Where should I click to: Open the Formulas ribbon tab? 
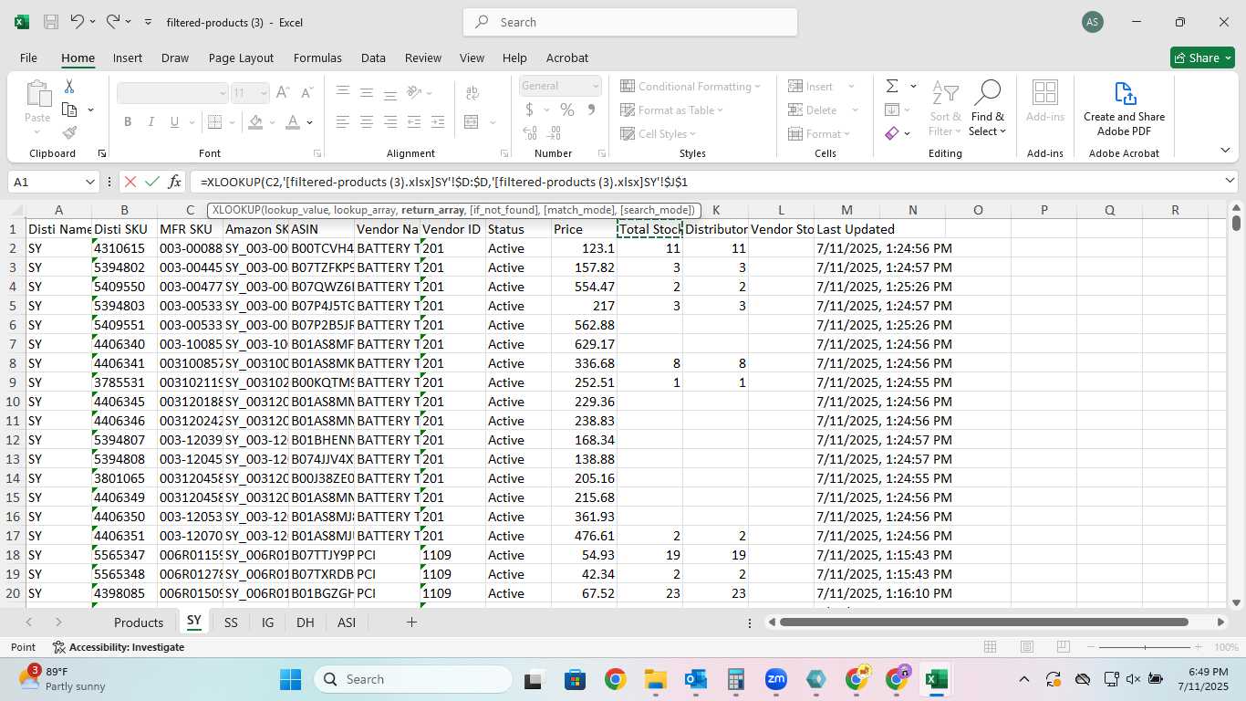click(x=317, y=58)
